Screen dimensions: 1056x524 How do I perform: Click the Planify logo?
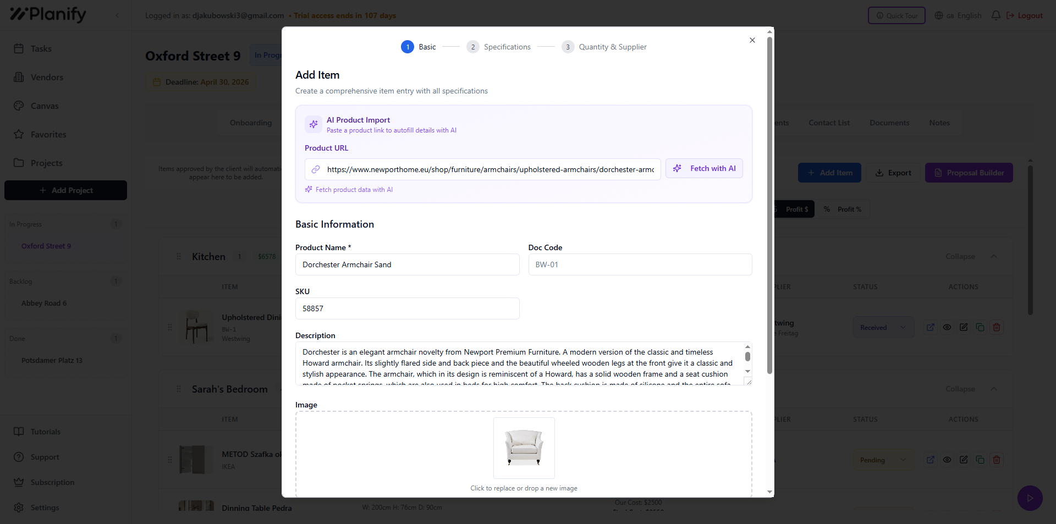point(48,14)
